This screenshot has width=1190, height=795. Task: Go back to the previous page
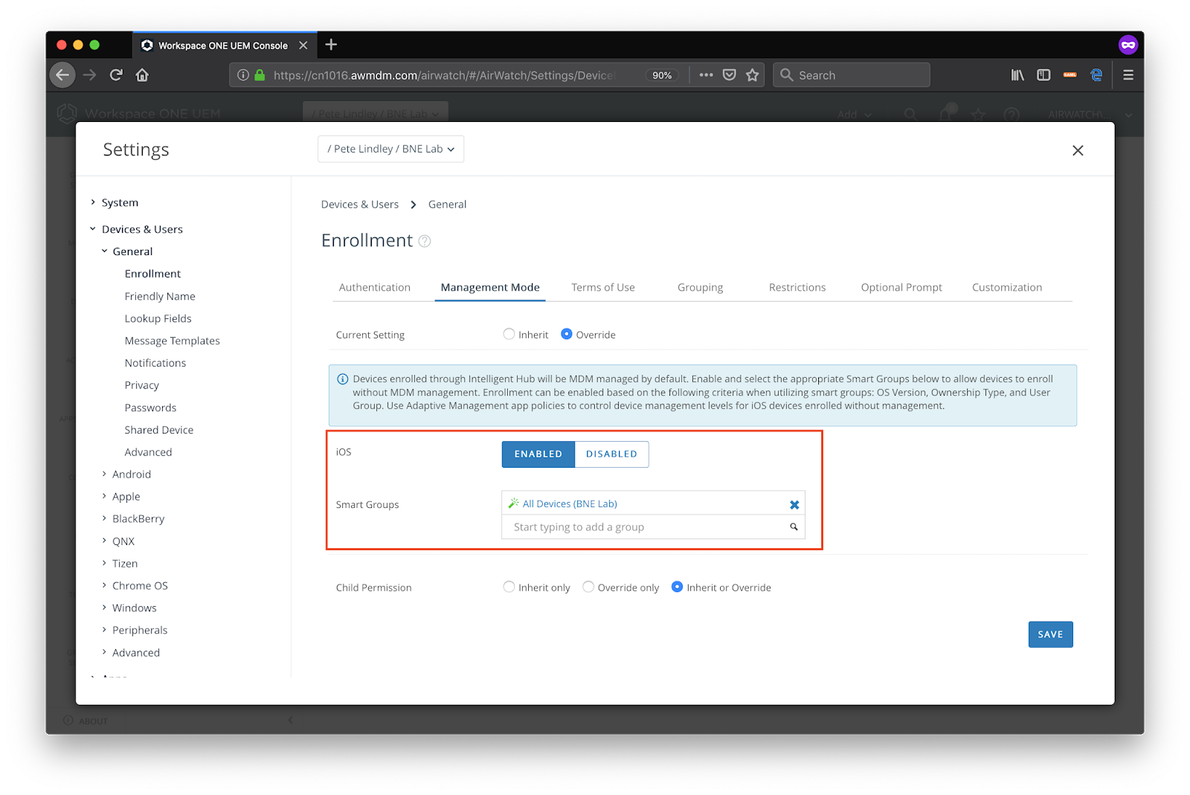62,75
